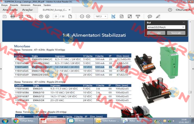The height and width of the screenshot is (124, 194).
Task: Click Oturum Aç sign-in link
Action: (x=184, y=10)
